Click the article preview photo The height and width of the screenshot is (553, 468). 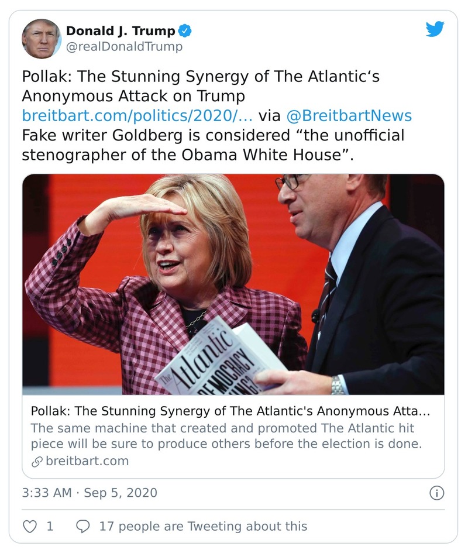tap(233, 284)
